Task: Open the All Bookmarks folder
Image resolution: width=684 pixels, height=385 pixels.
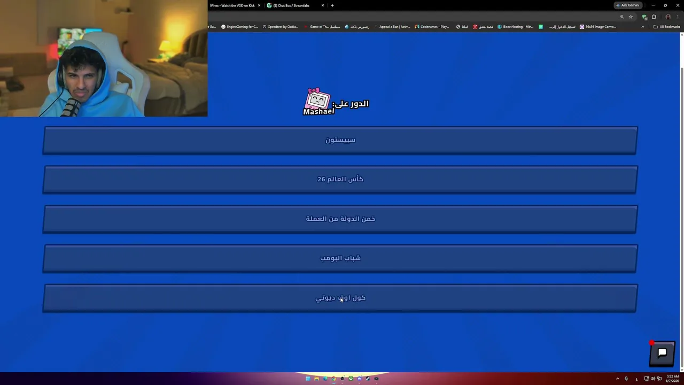Action: (x=667, y=27)
